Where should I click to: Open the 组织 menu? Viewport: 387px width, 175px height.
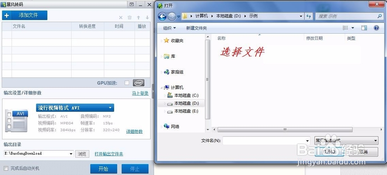tap(170, 28)
